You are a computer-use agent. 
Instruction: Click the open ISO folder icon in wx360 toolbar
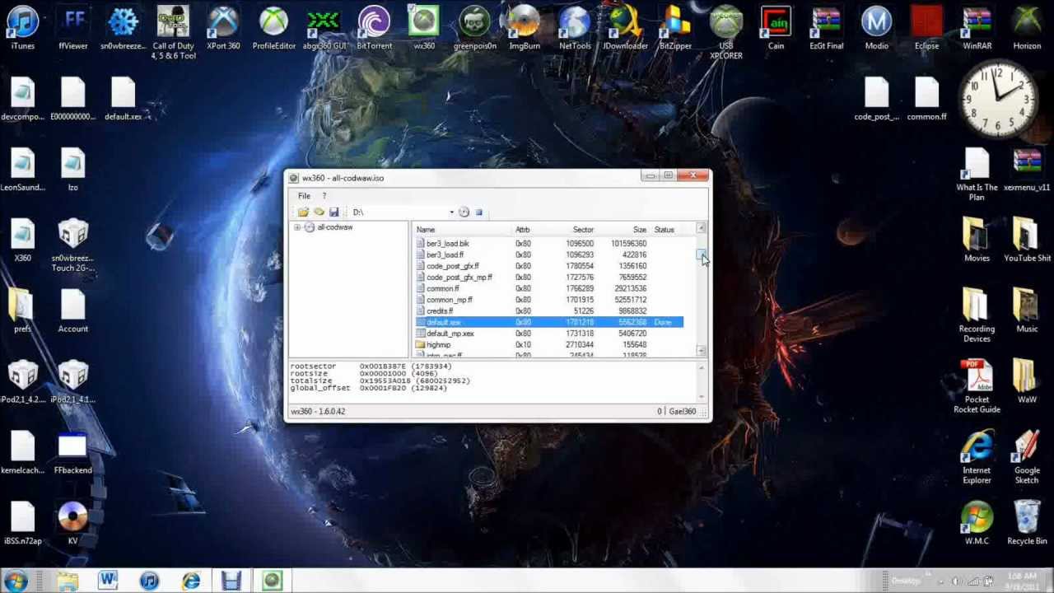point(303,212)
